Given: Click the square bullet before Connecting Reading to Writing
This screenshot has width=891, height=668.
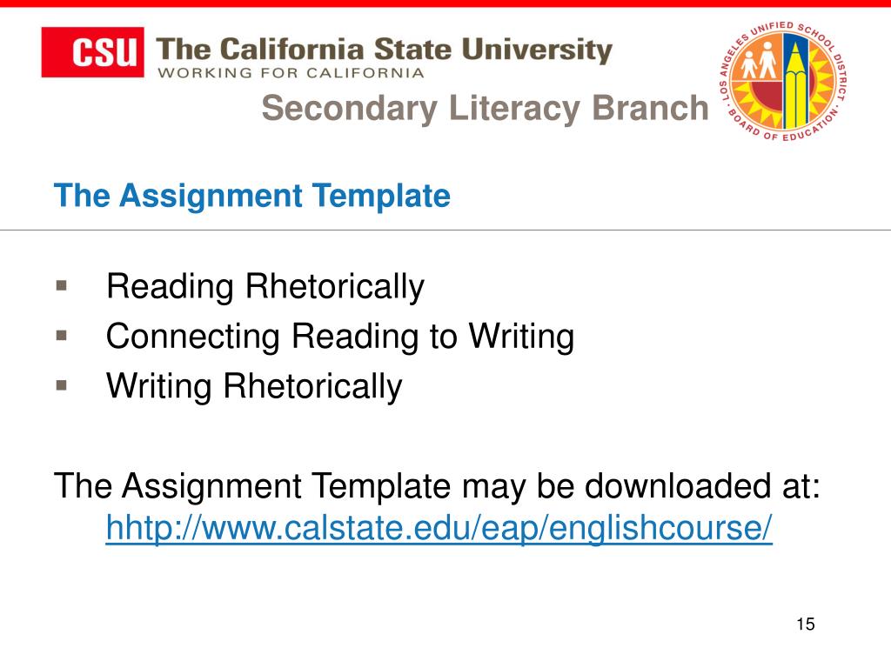Looking at the screenshot, I should (62, 335).
